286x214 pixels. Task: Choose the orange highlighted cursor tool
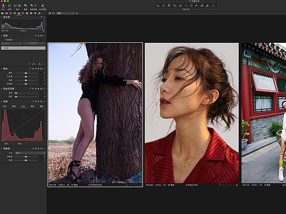coord(202,5)
